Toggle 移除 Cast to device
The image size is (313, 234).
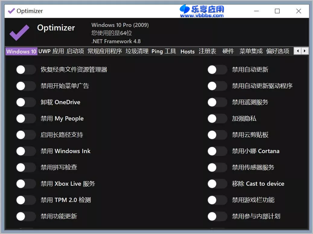click(217, 184)
